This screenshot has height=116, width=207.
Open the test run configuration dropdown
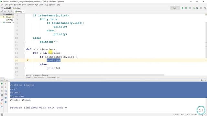click(175, 8)
